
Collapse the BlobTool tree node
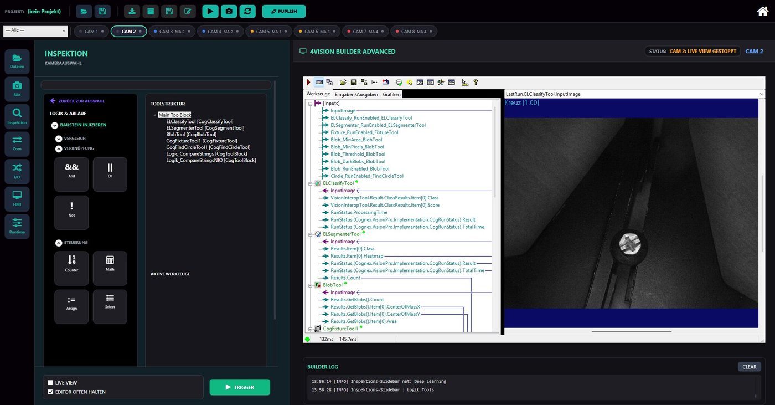coord(311,285)
